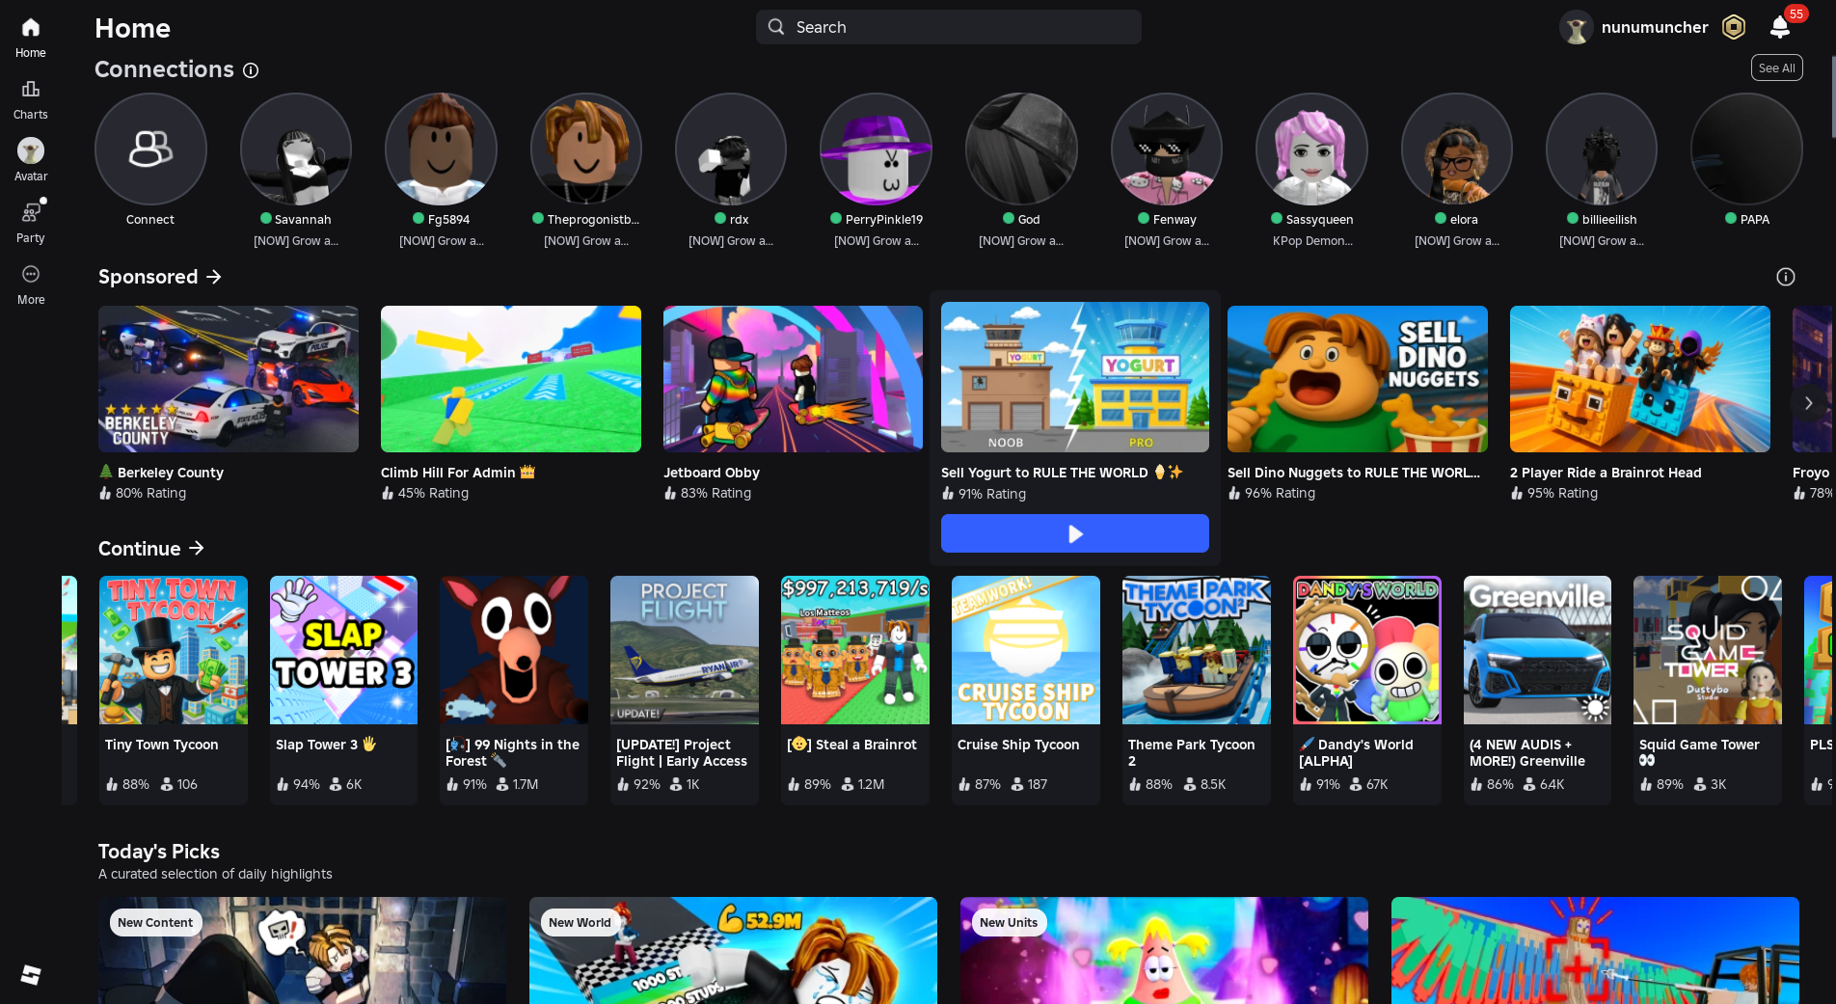Open PerryPinkle19's connection avatar
This screenshot has width=1836, height=1004.
click(876, 149)
